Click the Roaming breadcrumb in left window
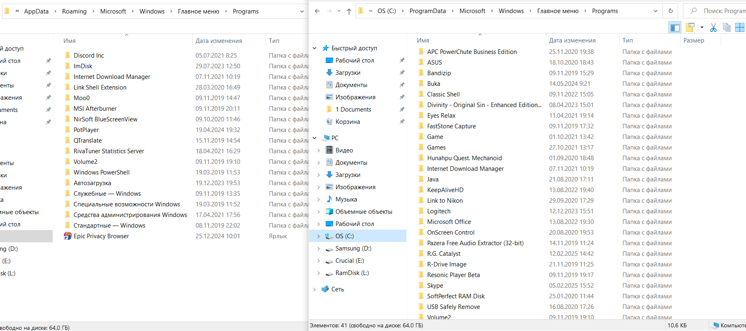 tap(74, 11)
